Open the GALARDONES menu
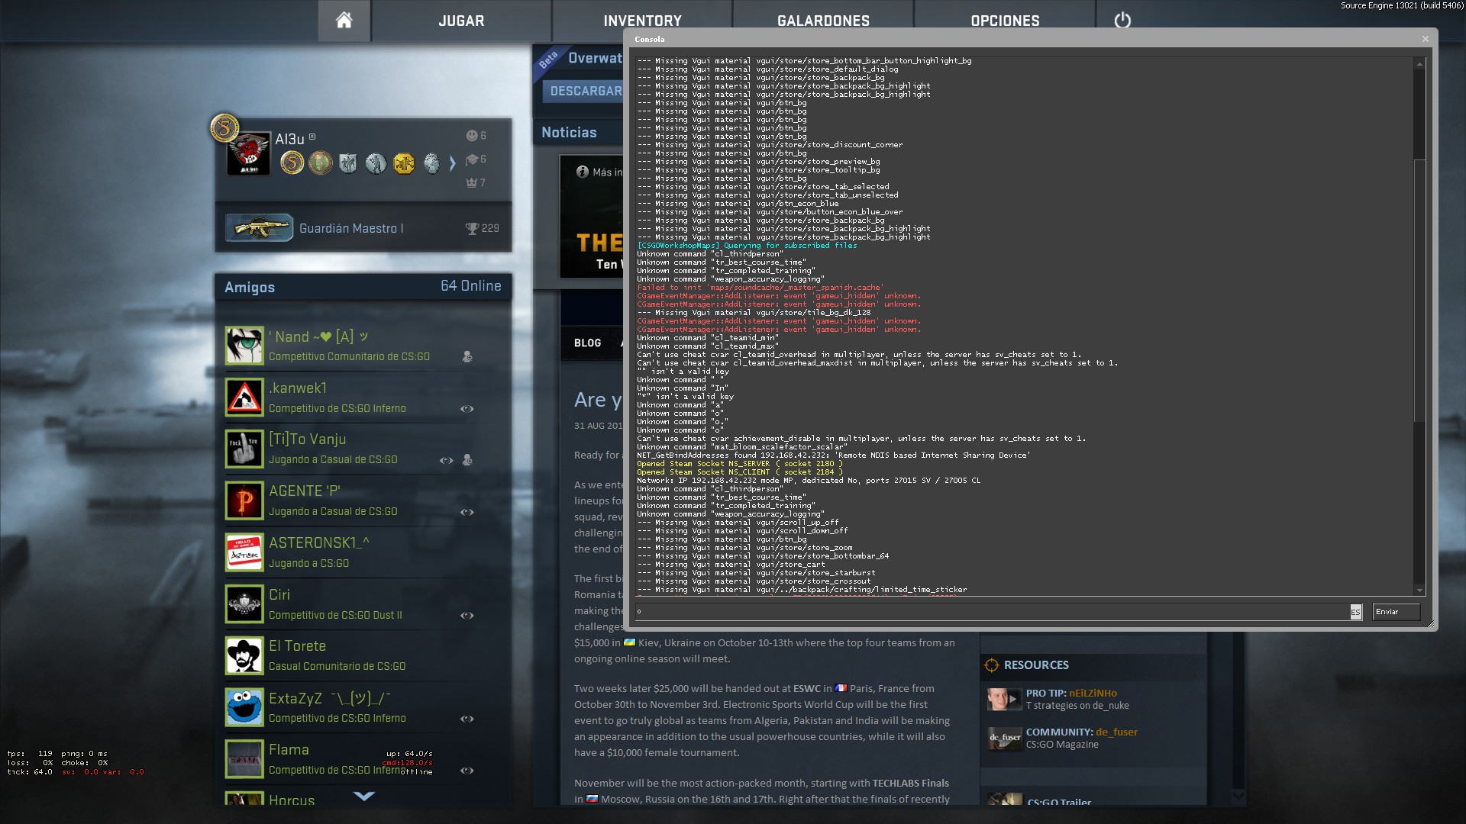 [x=823, y=21]
